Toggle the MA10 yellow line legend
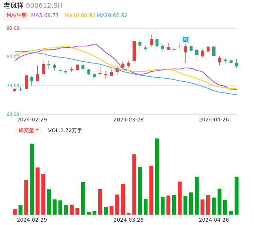 tap(80, 16)
